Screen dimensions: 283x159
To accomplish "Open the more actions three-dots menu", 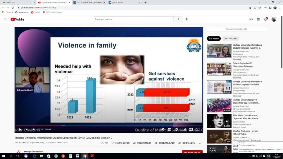I will tap(200, 143).
